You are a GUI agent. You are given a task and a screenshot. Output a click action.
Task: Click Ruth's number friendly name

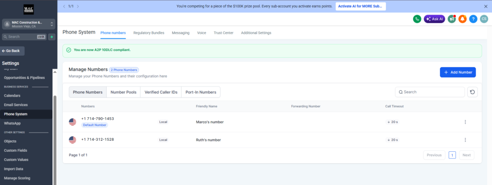209,140
